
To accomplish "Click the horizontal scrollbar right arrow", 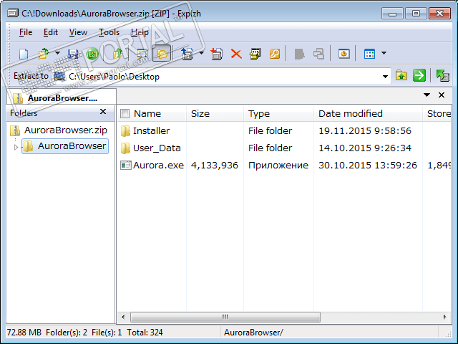I will [445, 317].
